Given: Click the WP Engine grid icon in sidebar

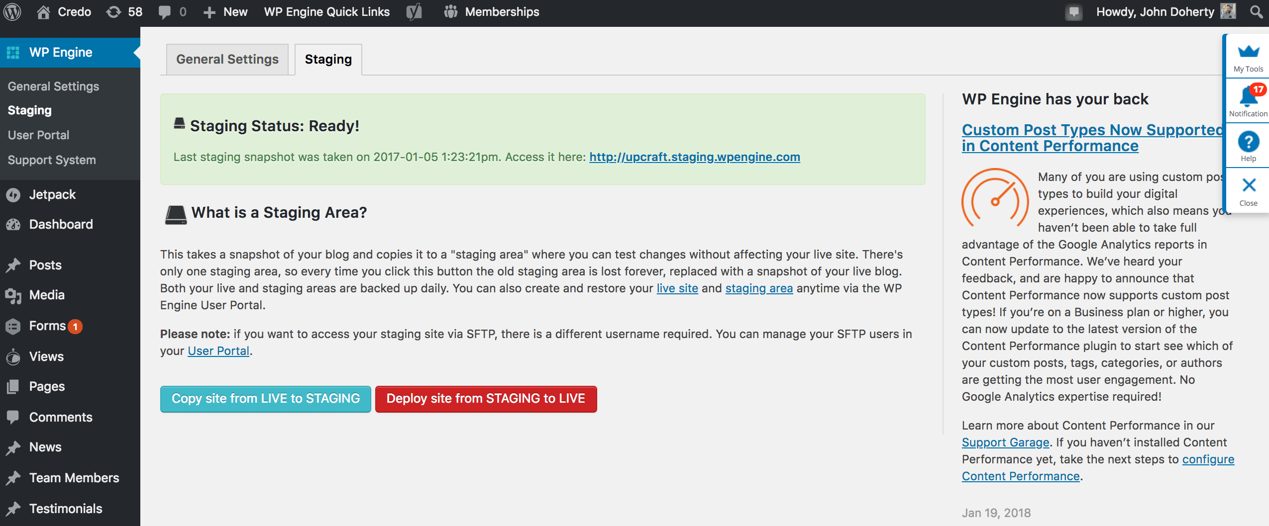Looking at the screenshot, I should coord(13,52).
